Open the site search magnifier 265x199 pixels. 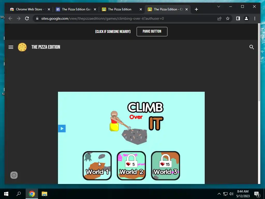[252, 47]
